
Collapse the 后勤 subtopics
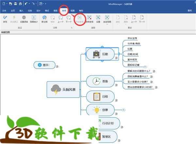pos(123,54)
